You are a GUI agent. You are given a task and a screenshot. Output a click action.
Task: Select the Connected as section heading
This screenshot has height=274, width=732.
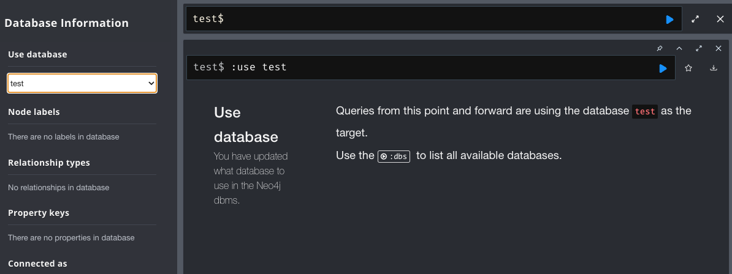37,263
